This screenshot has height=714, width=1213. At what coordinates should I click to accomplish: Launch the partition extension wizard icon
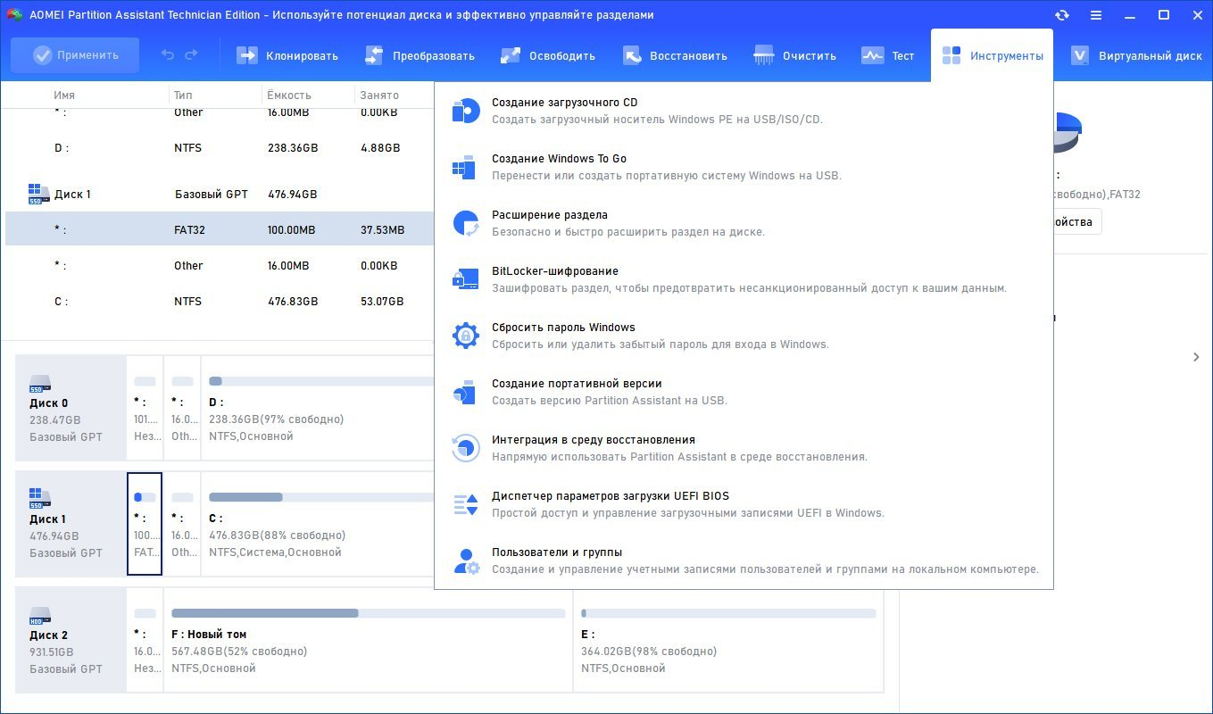click(465, 223)
